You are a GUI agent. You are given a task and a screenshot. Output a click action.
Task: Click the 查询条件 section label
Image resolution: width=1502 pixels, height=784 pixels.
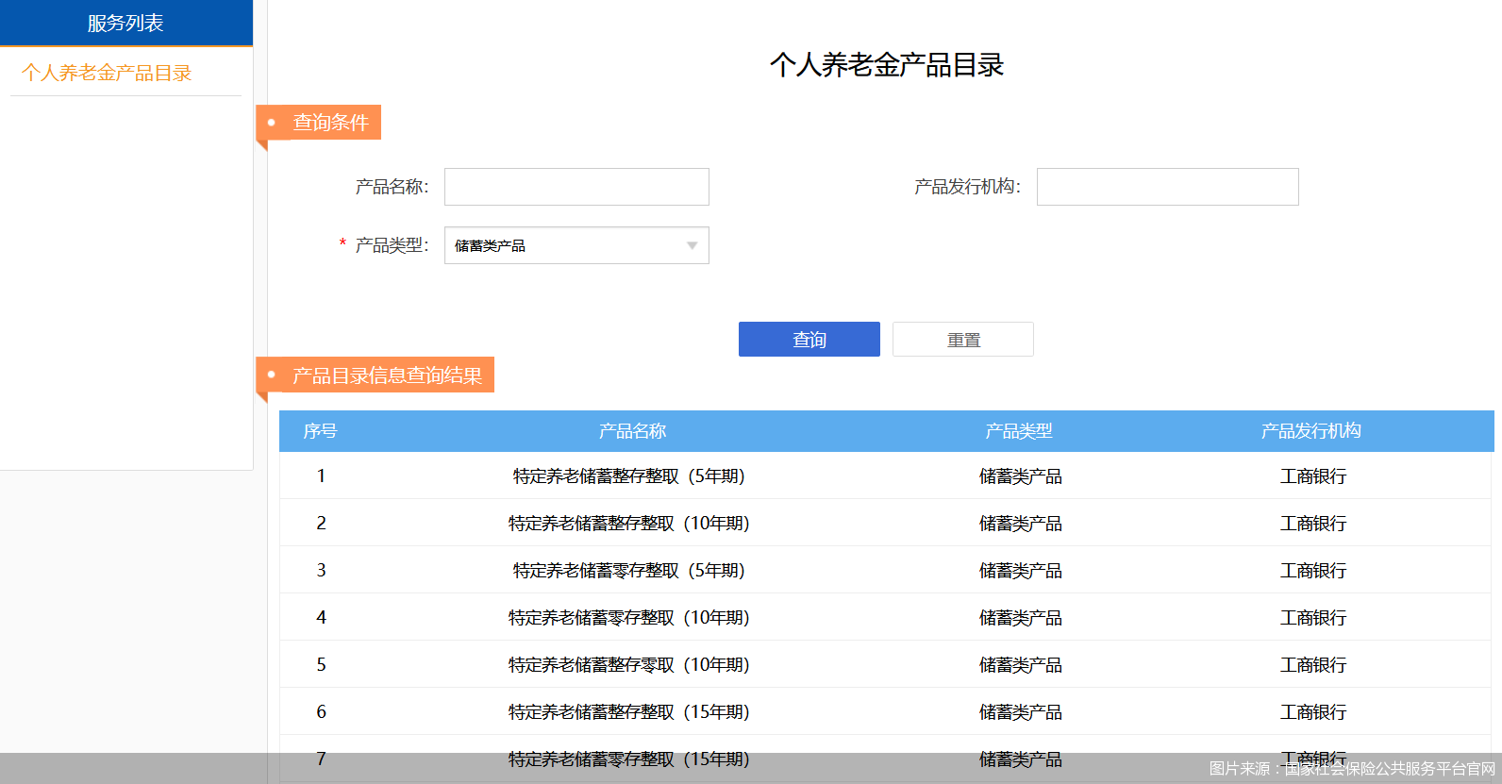click(329, 123)
